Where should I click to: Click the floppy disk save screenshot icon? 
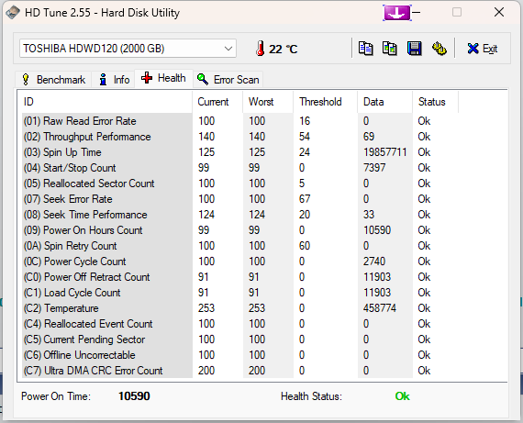[x=414, y=49]
